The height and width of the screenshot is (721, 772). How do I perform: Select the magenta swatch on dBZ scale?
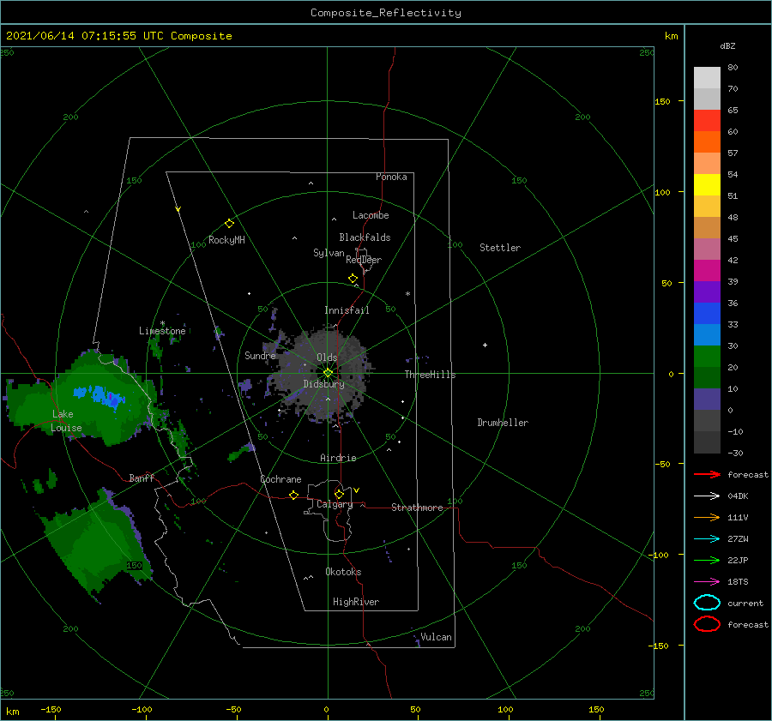pos(707,271)
